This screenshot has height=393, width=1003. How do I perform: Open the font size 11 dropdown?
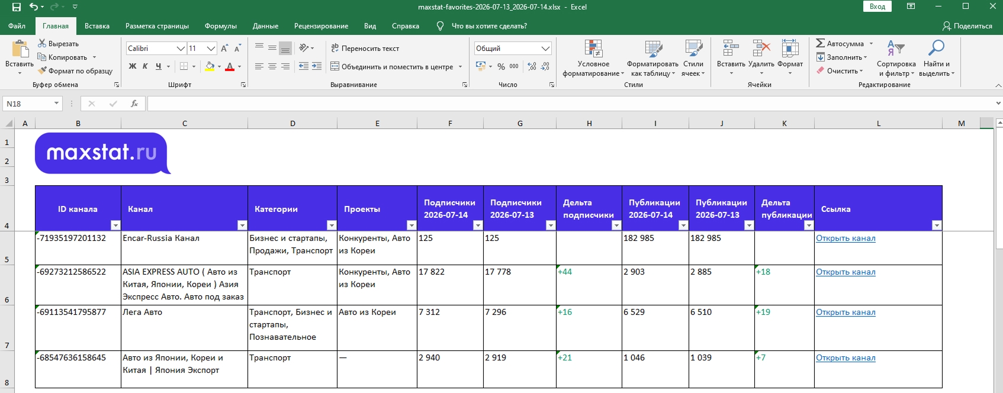click(x=211, y=49)
